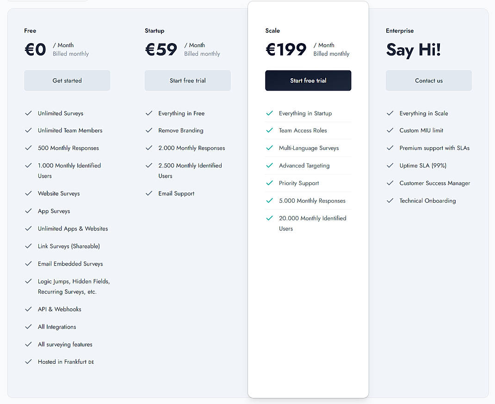This screenshot has height=404, width=495.
Task: Click "Contact us" for the Enterprise plan
Action: coord(428,80)
